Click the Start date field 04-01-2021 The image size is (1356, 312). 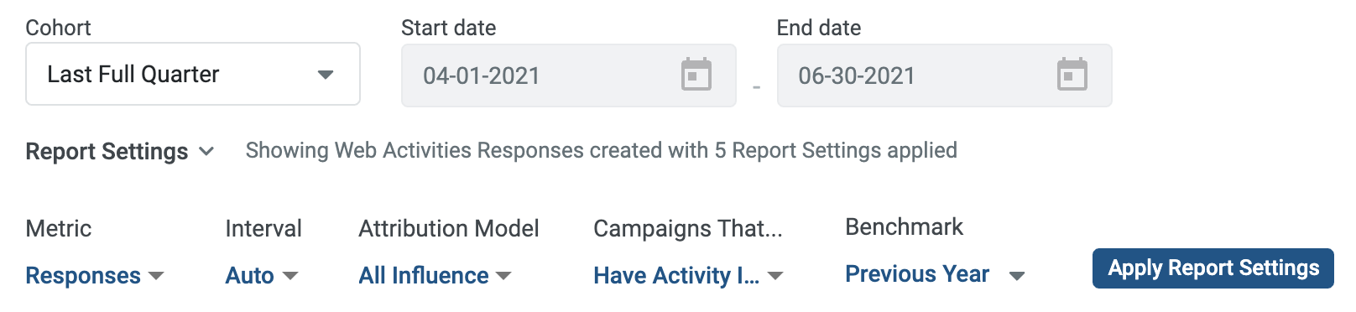569,75
